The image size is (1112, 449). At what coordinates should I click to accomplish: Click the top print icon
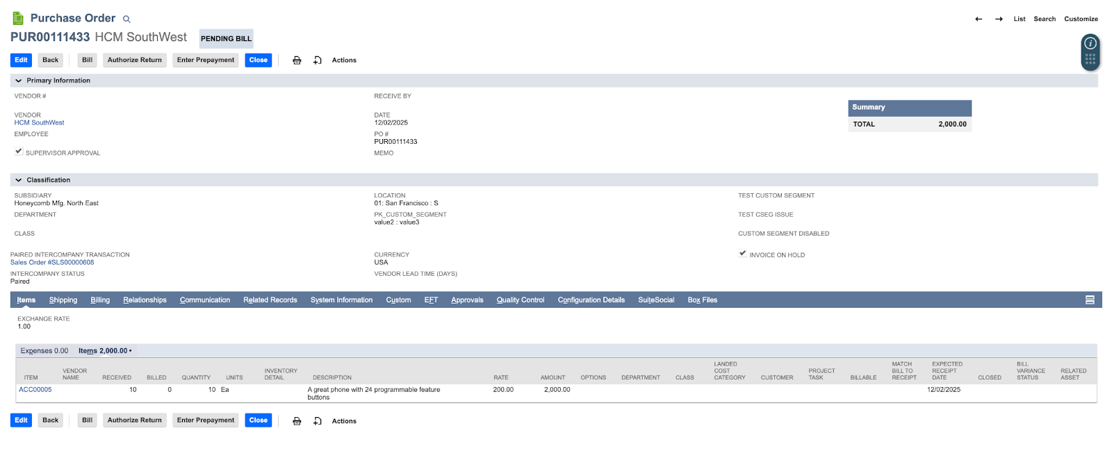click(297, 60)
